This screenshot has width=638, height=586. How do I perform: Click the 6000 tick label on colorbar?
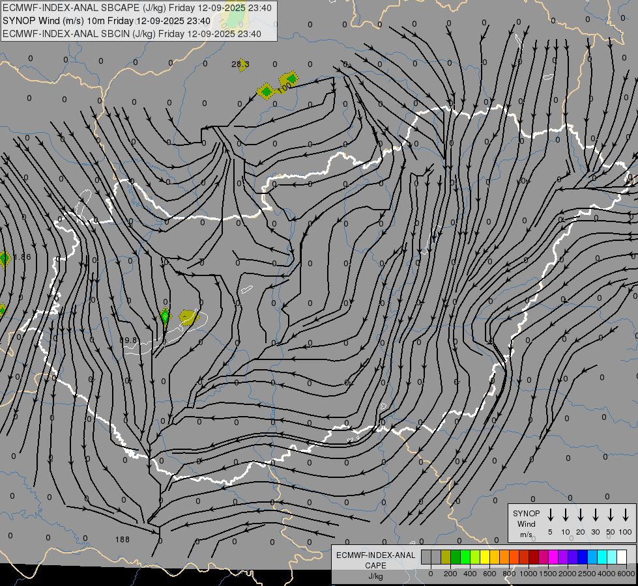point(626,574)
